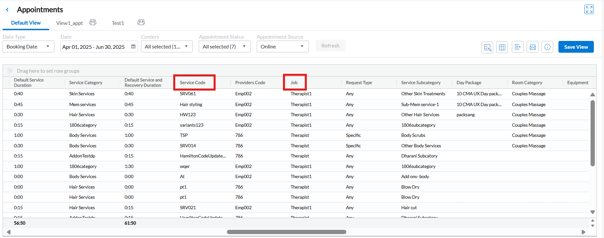Open the report info icon
Viewport: 604px width, 238px height.
[x=547, y=47]
